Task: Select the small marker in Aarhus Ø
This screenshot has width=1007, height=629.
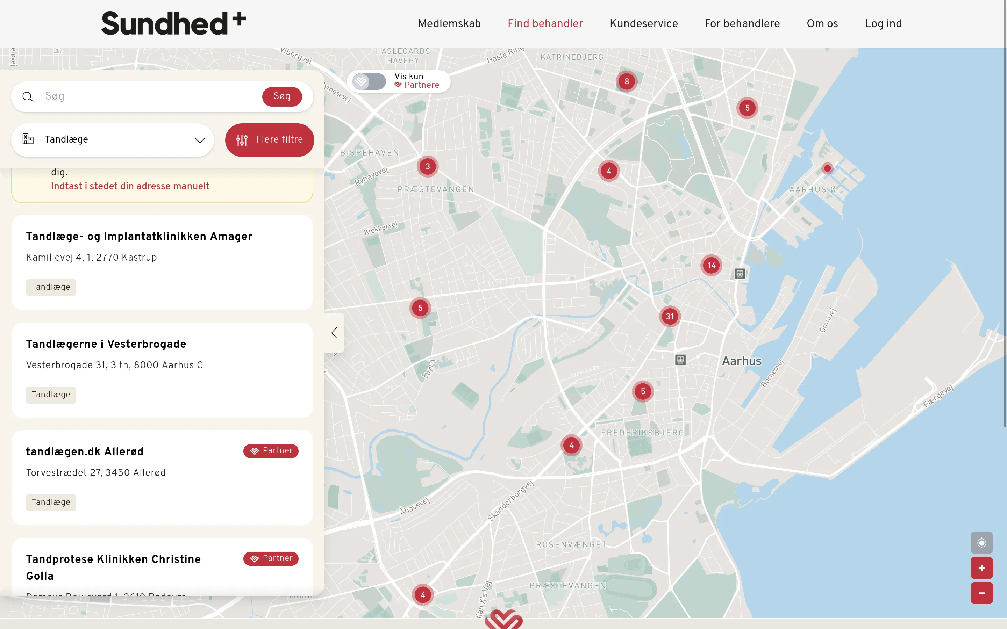Action: (827, 168)
